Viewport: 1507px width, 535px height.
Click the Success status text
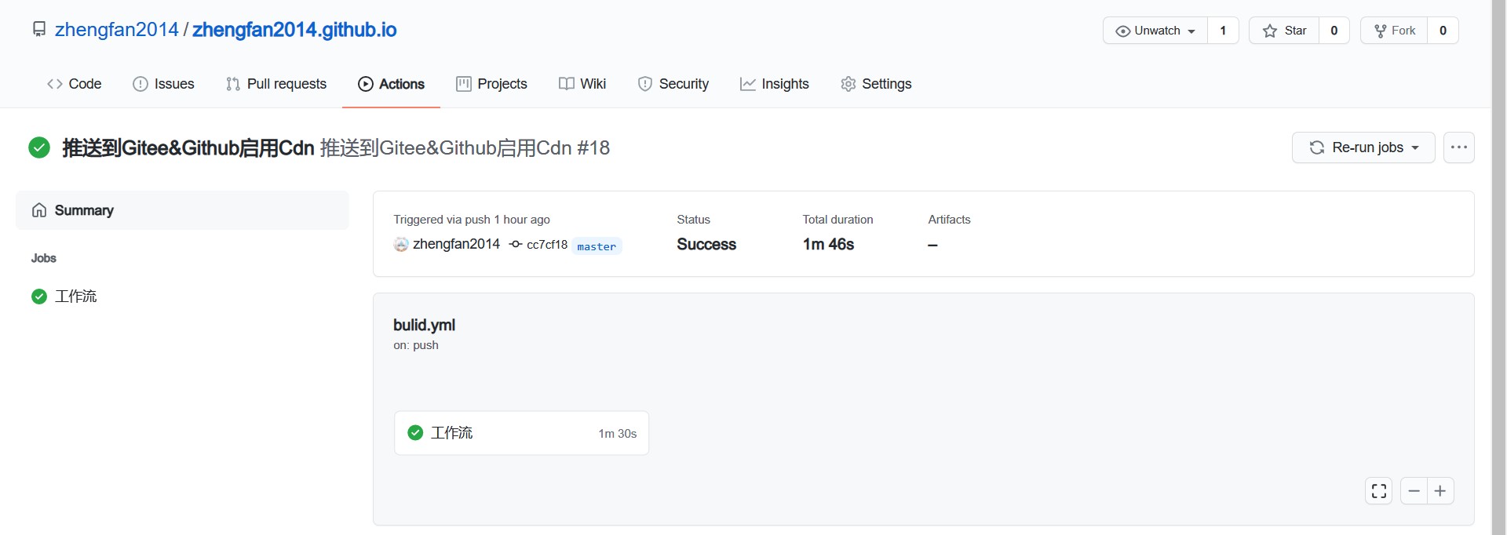click(x=706, y=245)
